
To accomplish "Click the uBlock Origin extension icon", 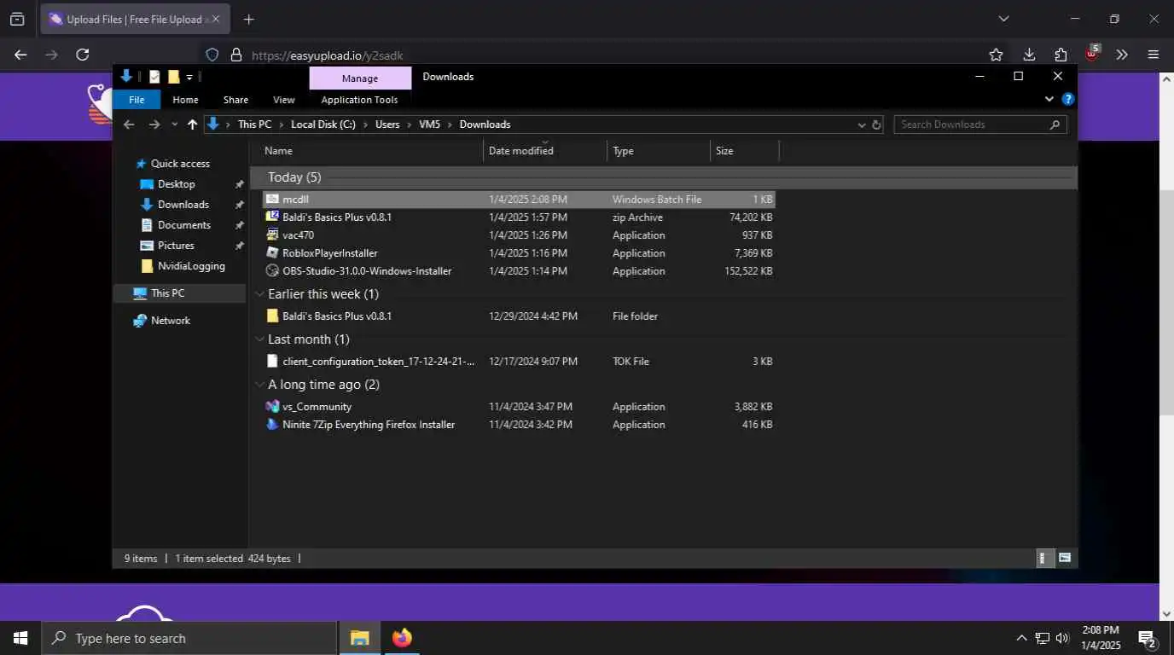I will [1092, 54].
